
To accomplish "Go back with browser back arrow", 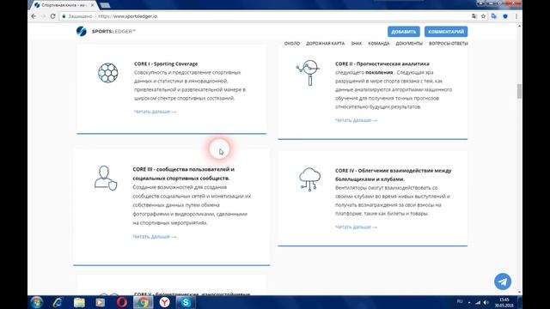I will 34,16.
